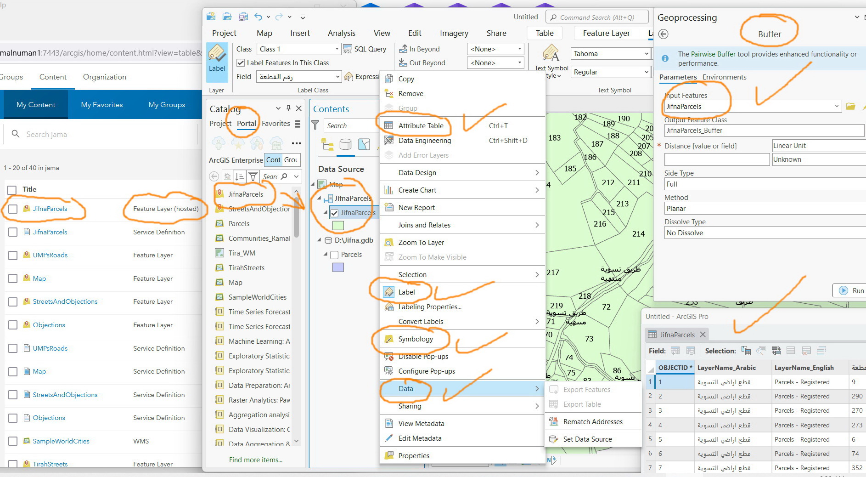Click the Distance value input field
Screen dimensions: 866x477
pyautogui.click(x=717, y=159)
